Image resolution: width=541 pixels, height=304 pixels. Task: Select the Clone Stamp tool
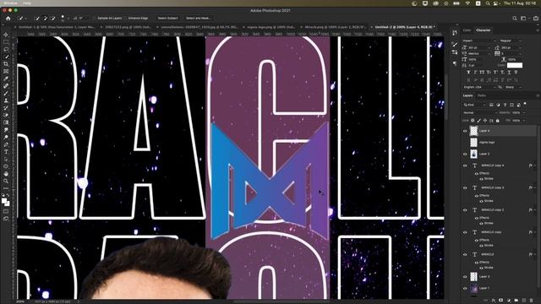pos(6,100)
